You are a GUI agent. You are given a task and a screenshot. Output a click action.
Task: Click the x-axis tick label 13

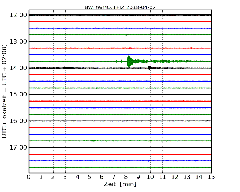click(x=187, y=177)
